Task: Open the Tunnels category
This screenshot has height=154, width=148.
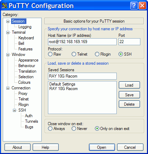Action: 32,121
